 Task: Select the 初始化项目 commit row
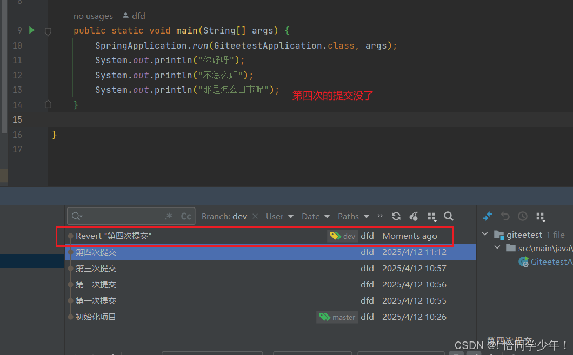point(270,317)
